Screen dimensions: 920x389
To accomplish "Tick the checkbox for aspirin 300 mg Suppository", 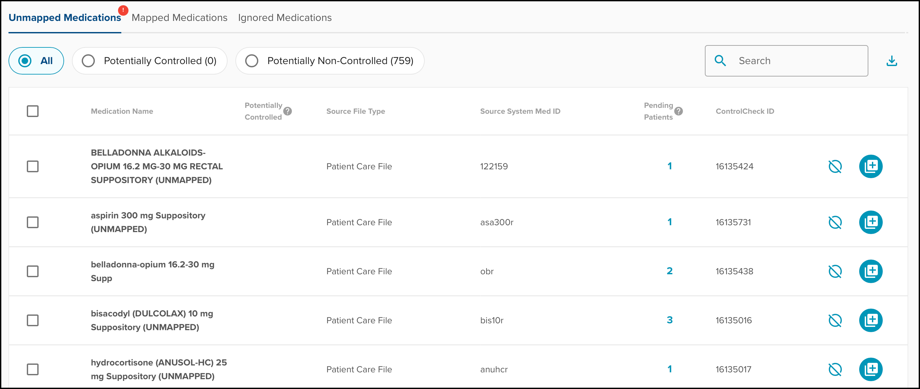I will pos(32,222).
